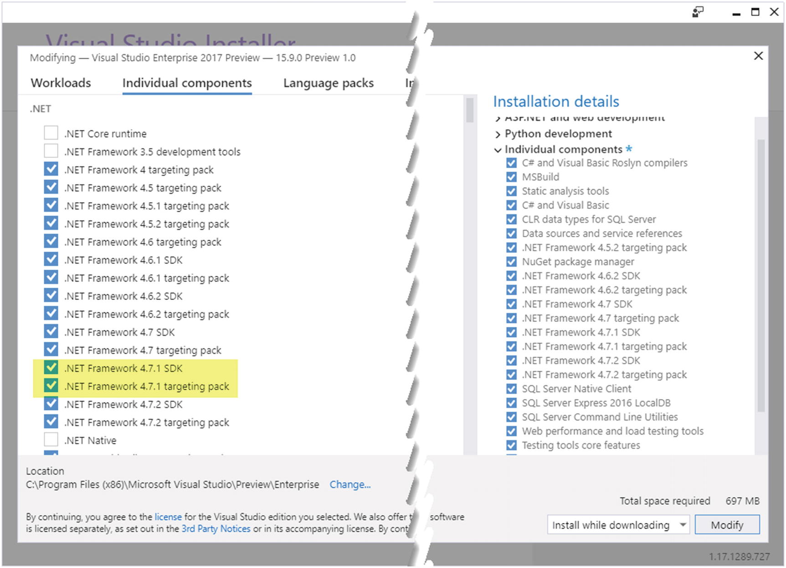Uncheck MSBuild in Installation details
Viewport: 786px width, 568px height.
click(511, 177)
